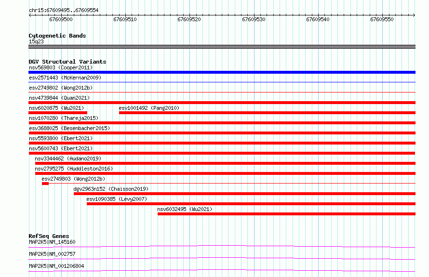Click the MAP2K5|NM_001206804 gene label

coord(56,266)
